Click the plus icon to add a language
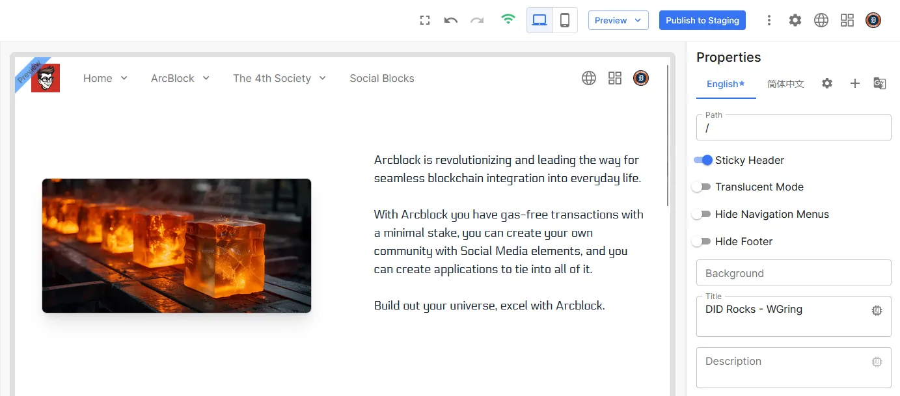 pos(855,83)
